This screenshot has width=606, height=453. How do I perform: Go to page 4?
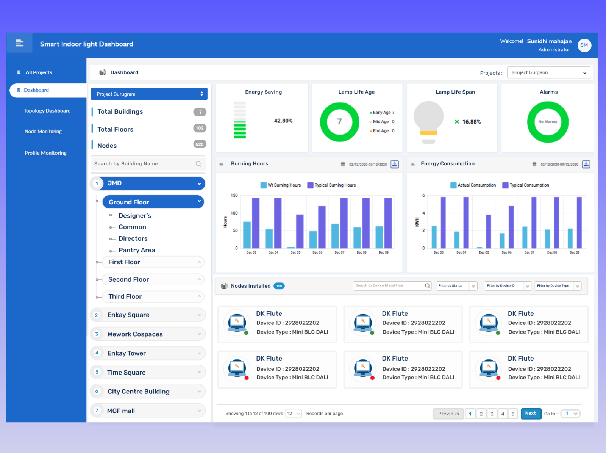[x=503, y=414]
